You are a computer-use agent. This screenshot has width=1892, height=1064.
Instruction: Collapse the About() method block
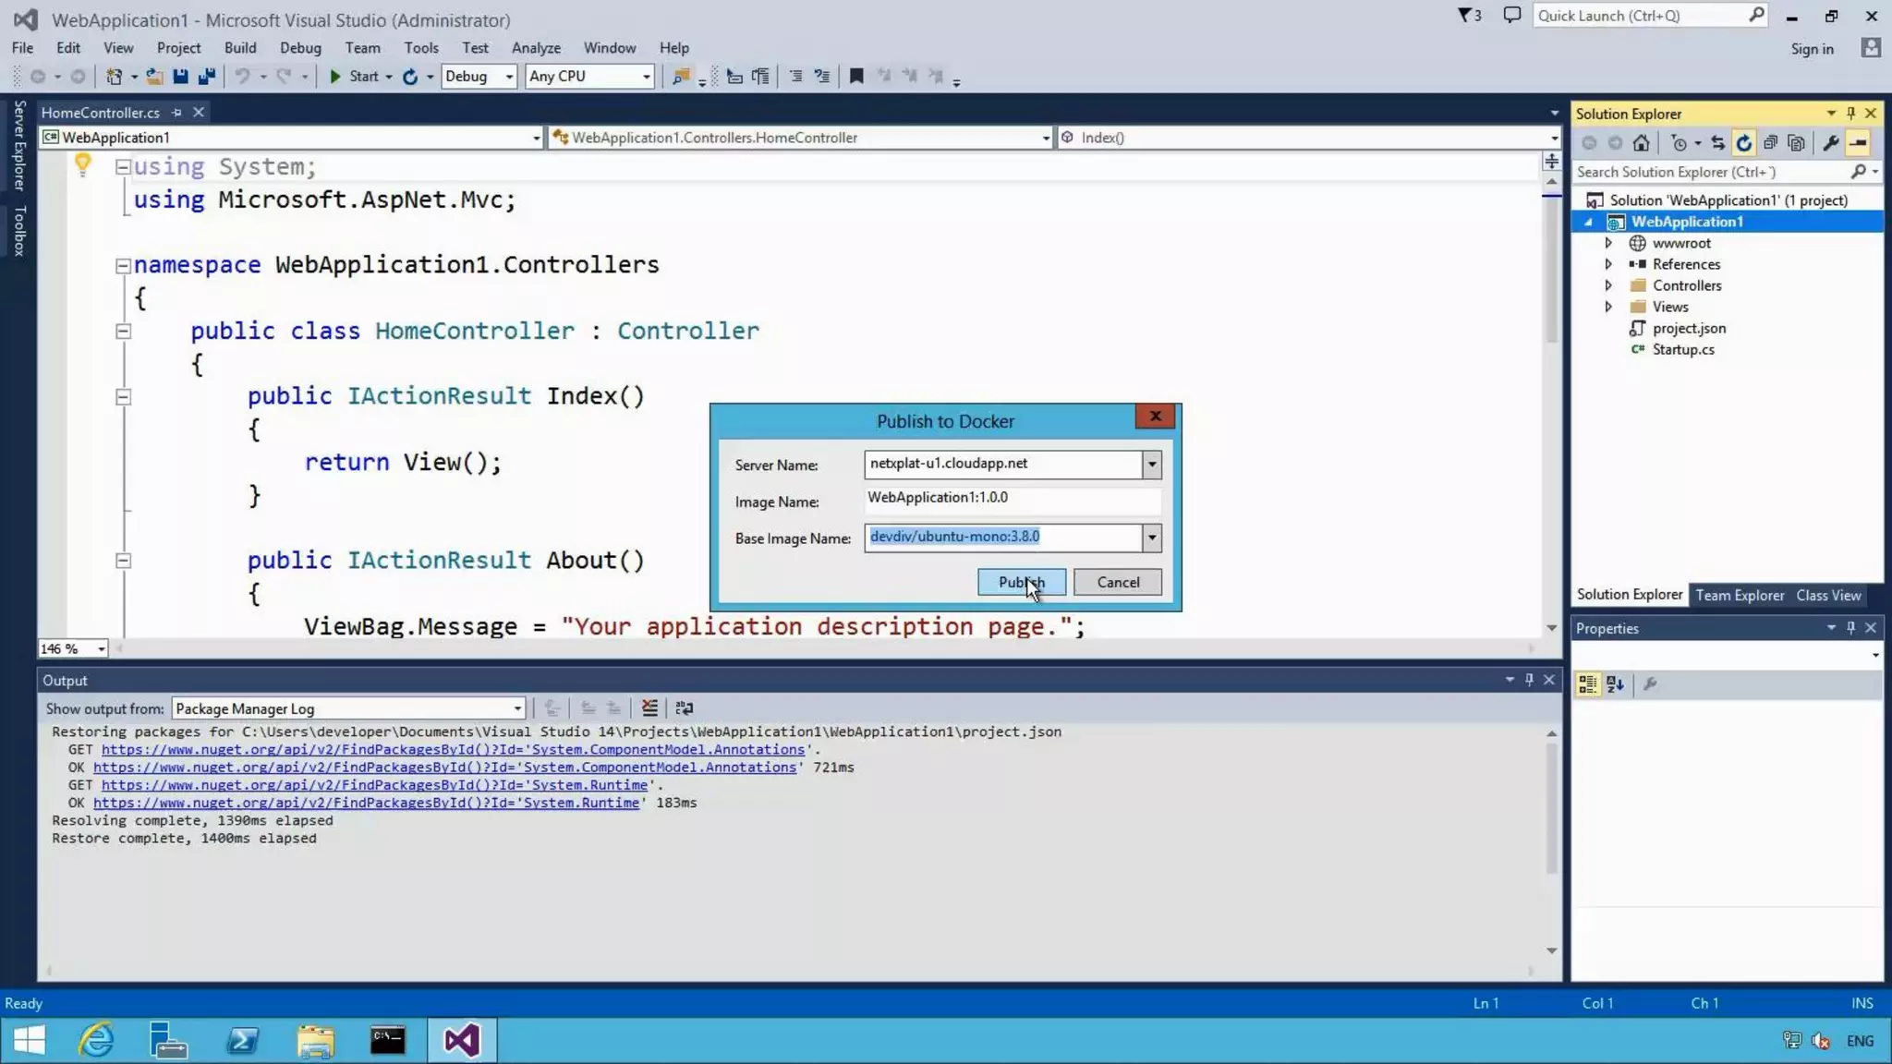click(x=122, y=562)
